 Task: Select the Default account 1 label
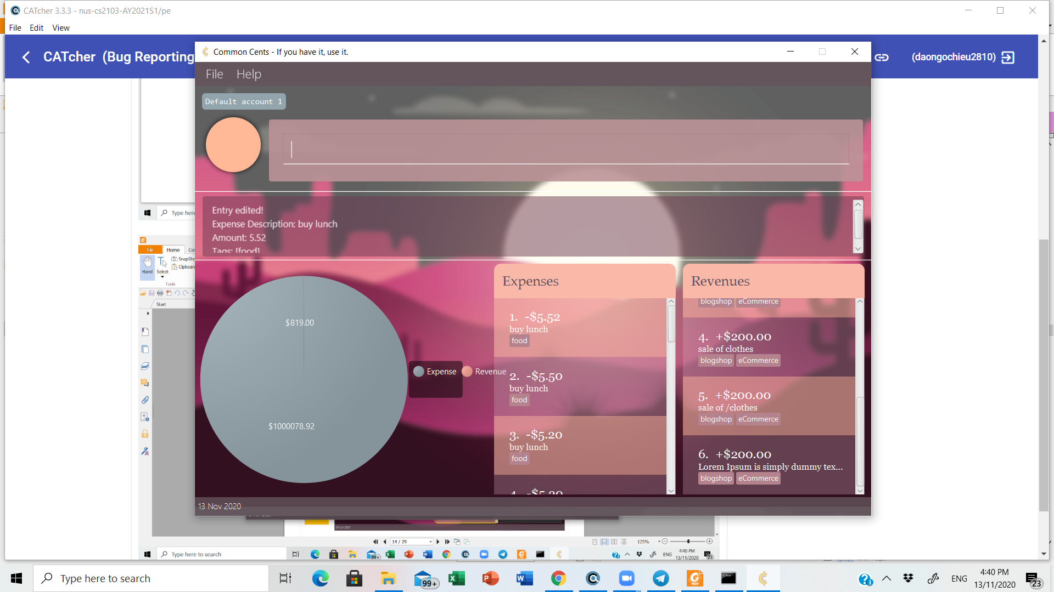click(244, 101)
